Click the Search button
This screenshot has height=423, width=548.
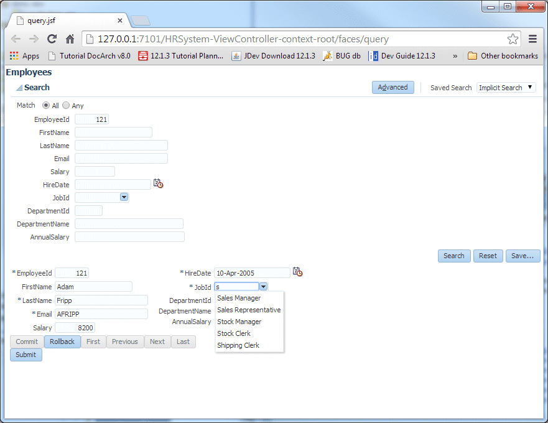point(454,256)
